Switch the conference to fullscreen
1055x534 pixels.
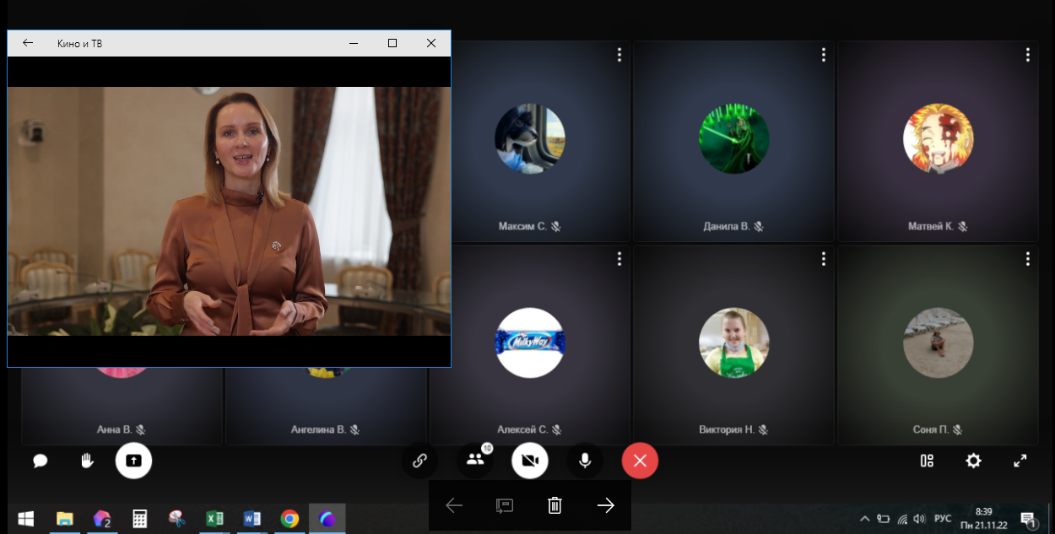coord(1020,461)
